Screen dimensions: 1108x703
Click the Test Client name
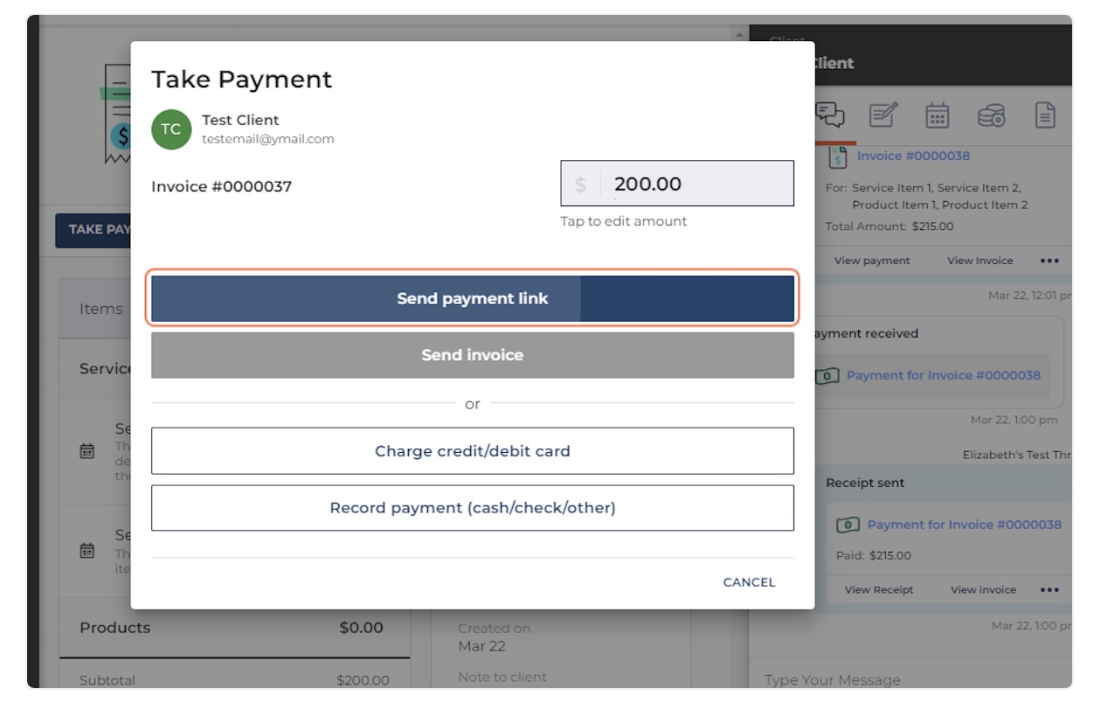240,120
